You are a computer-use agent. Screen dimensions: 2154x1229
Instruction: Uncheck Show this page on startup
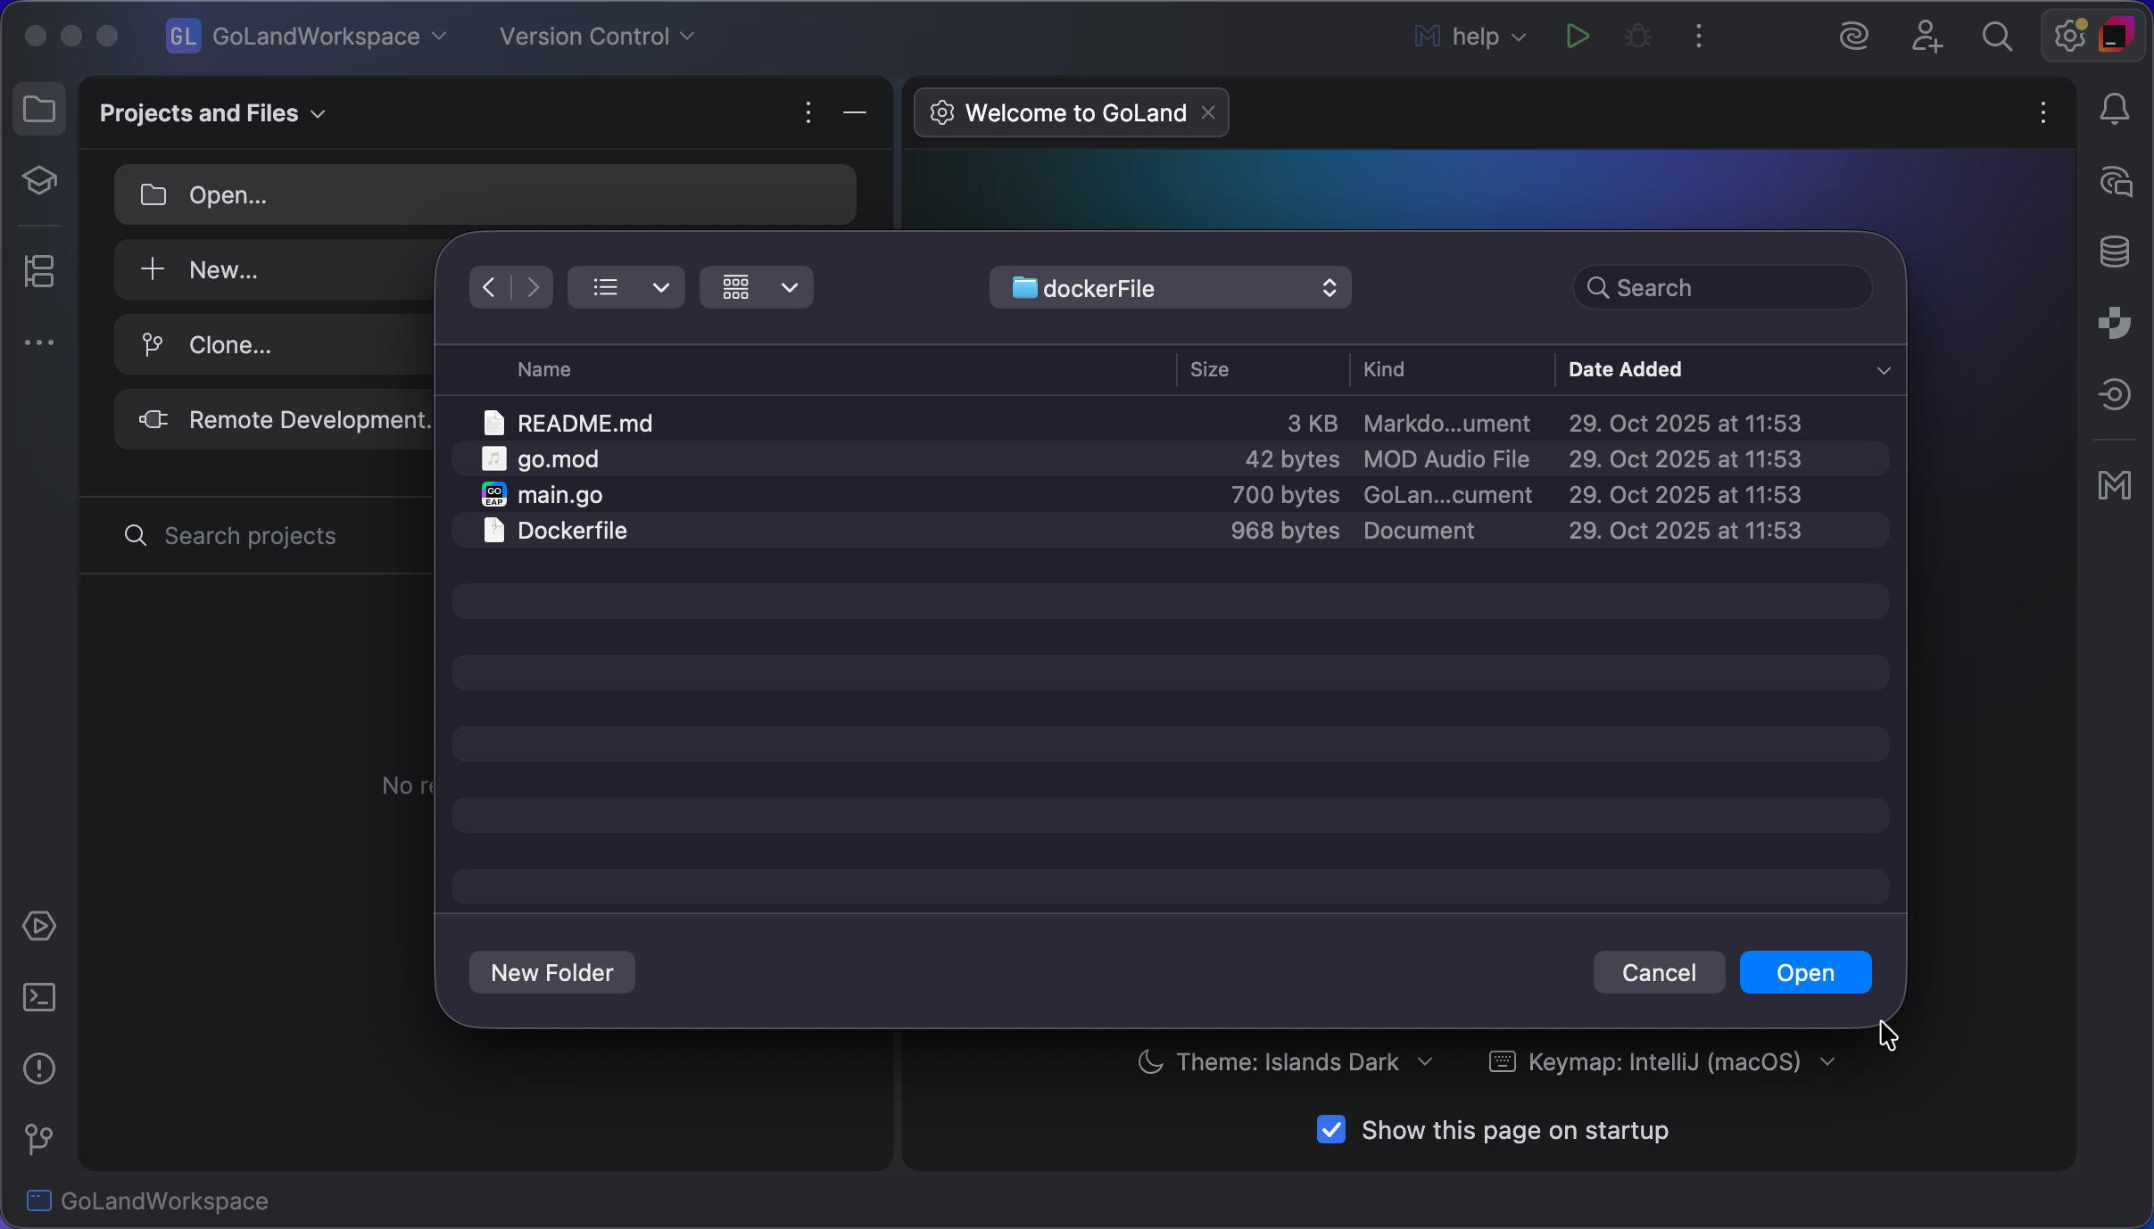(1331, 1129)
